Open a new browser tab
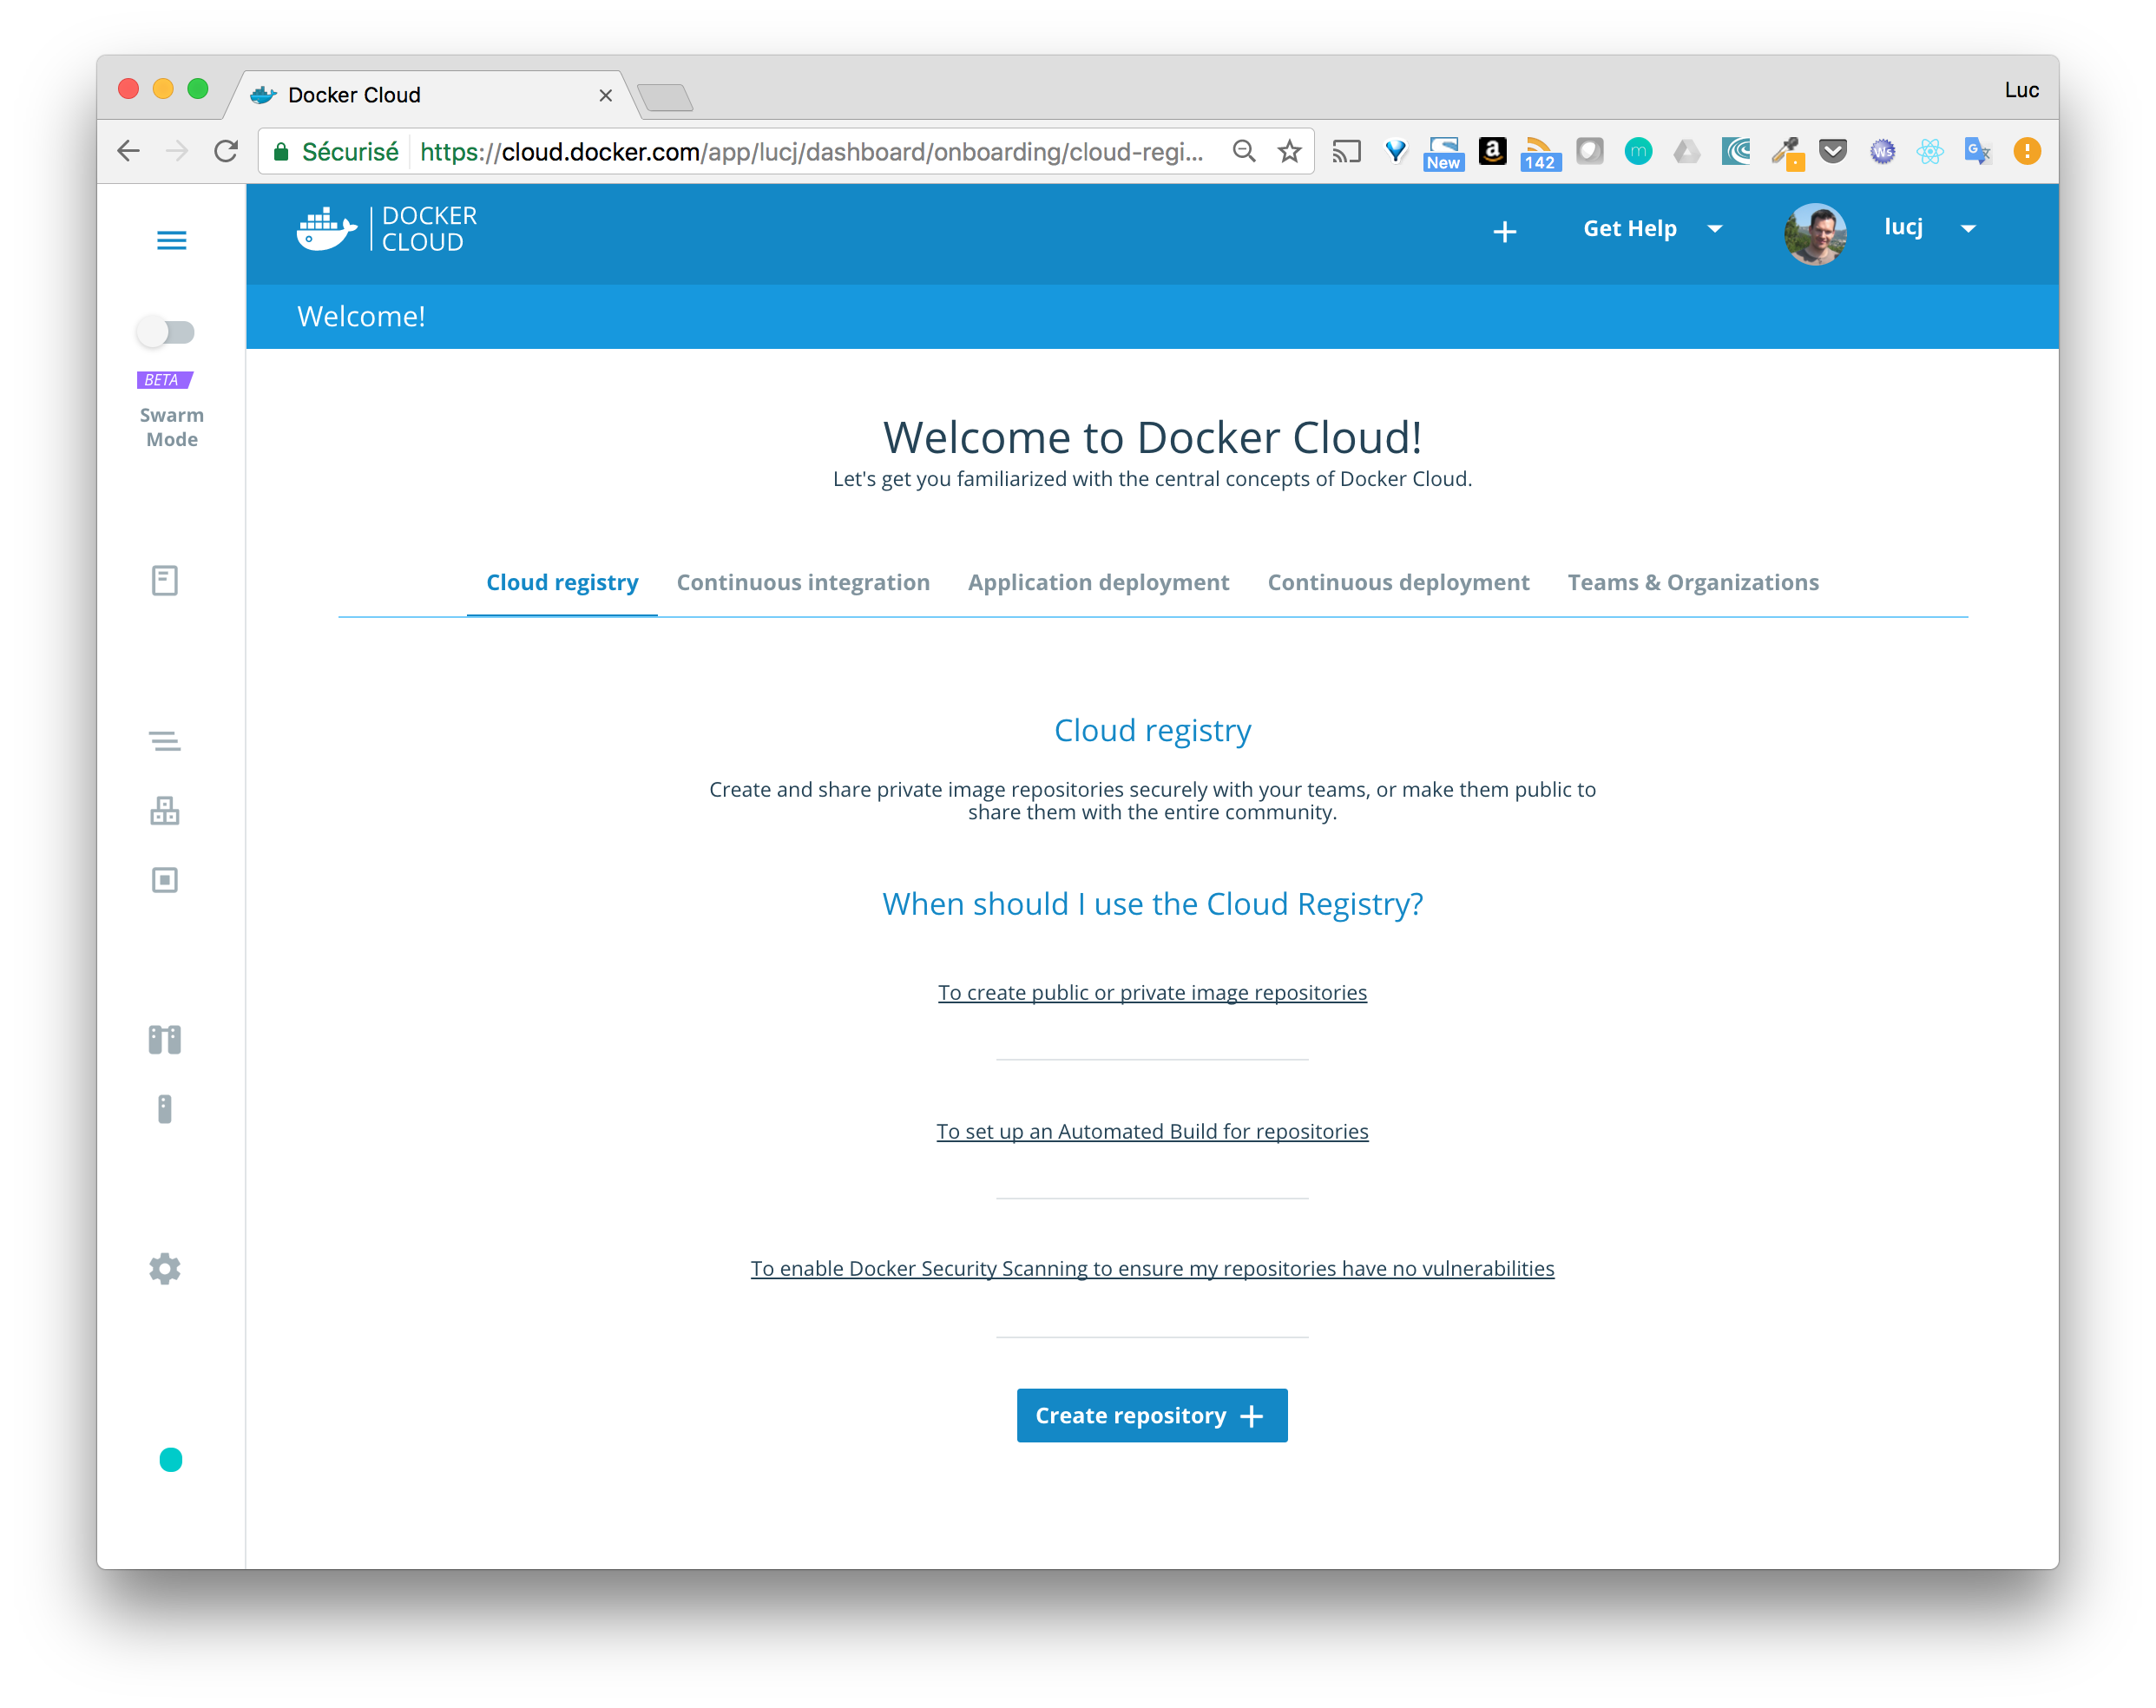Image resolution: width=2156 pixels, height=1708 pixels. (665, 97)
